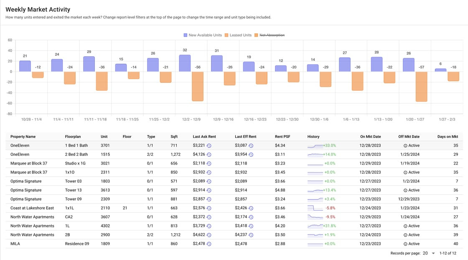
Task: Click floorplan cell Studio x 1G
Action: tap(75, 164)
